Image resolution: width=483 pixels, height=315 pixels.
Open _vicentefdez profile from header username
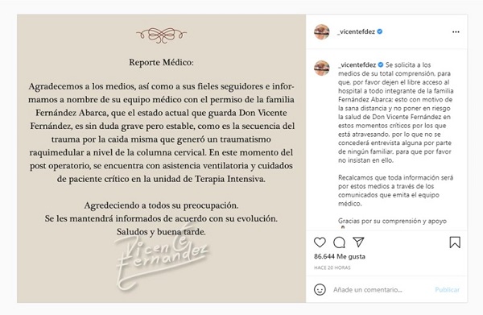click(357, 31)
